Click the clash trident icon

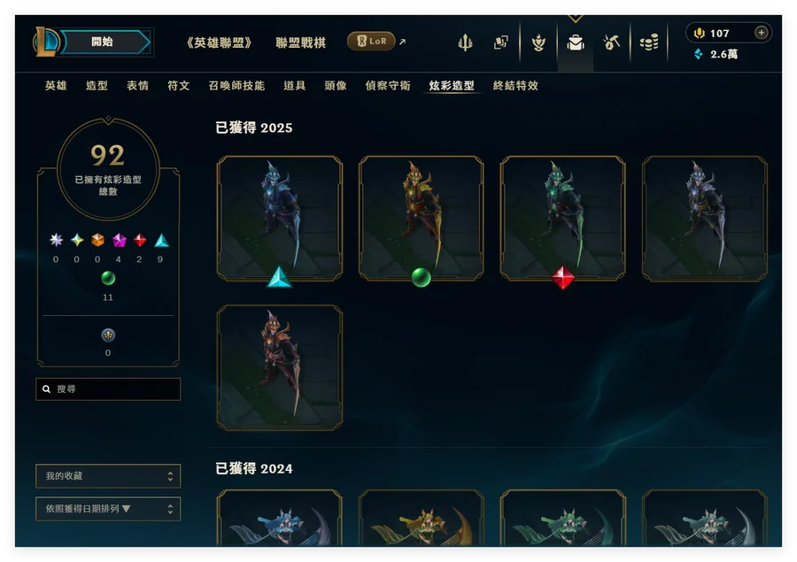point(465,42)
